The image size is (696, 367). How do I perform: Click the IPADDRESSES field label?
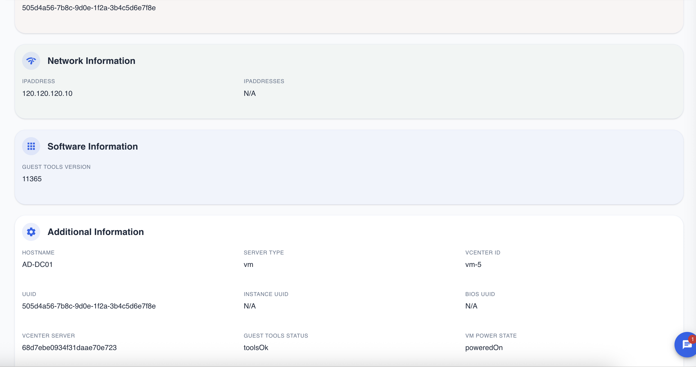click(264, 81)
